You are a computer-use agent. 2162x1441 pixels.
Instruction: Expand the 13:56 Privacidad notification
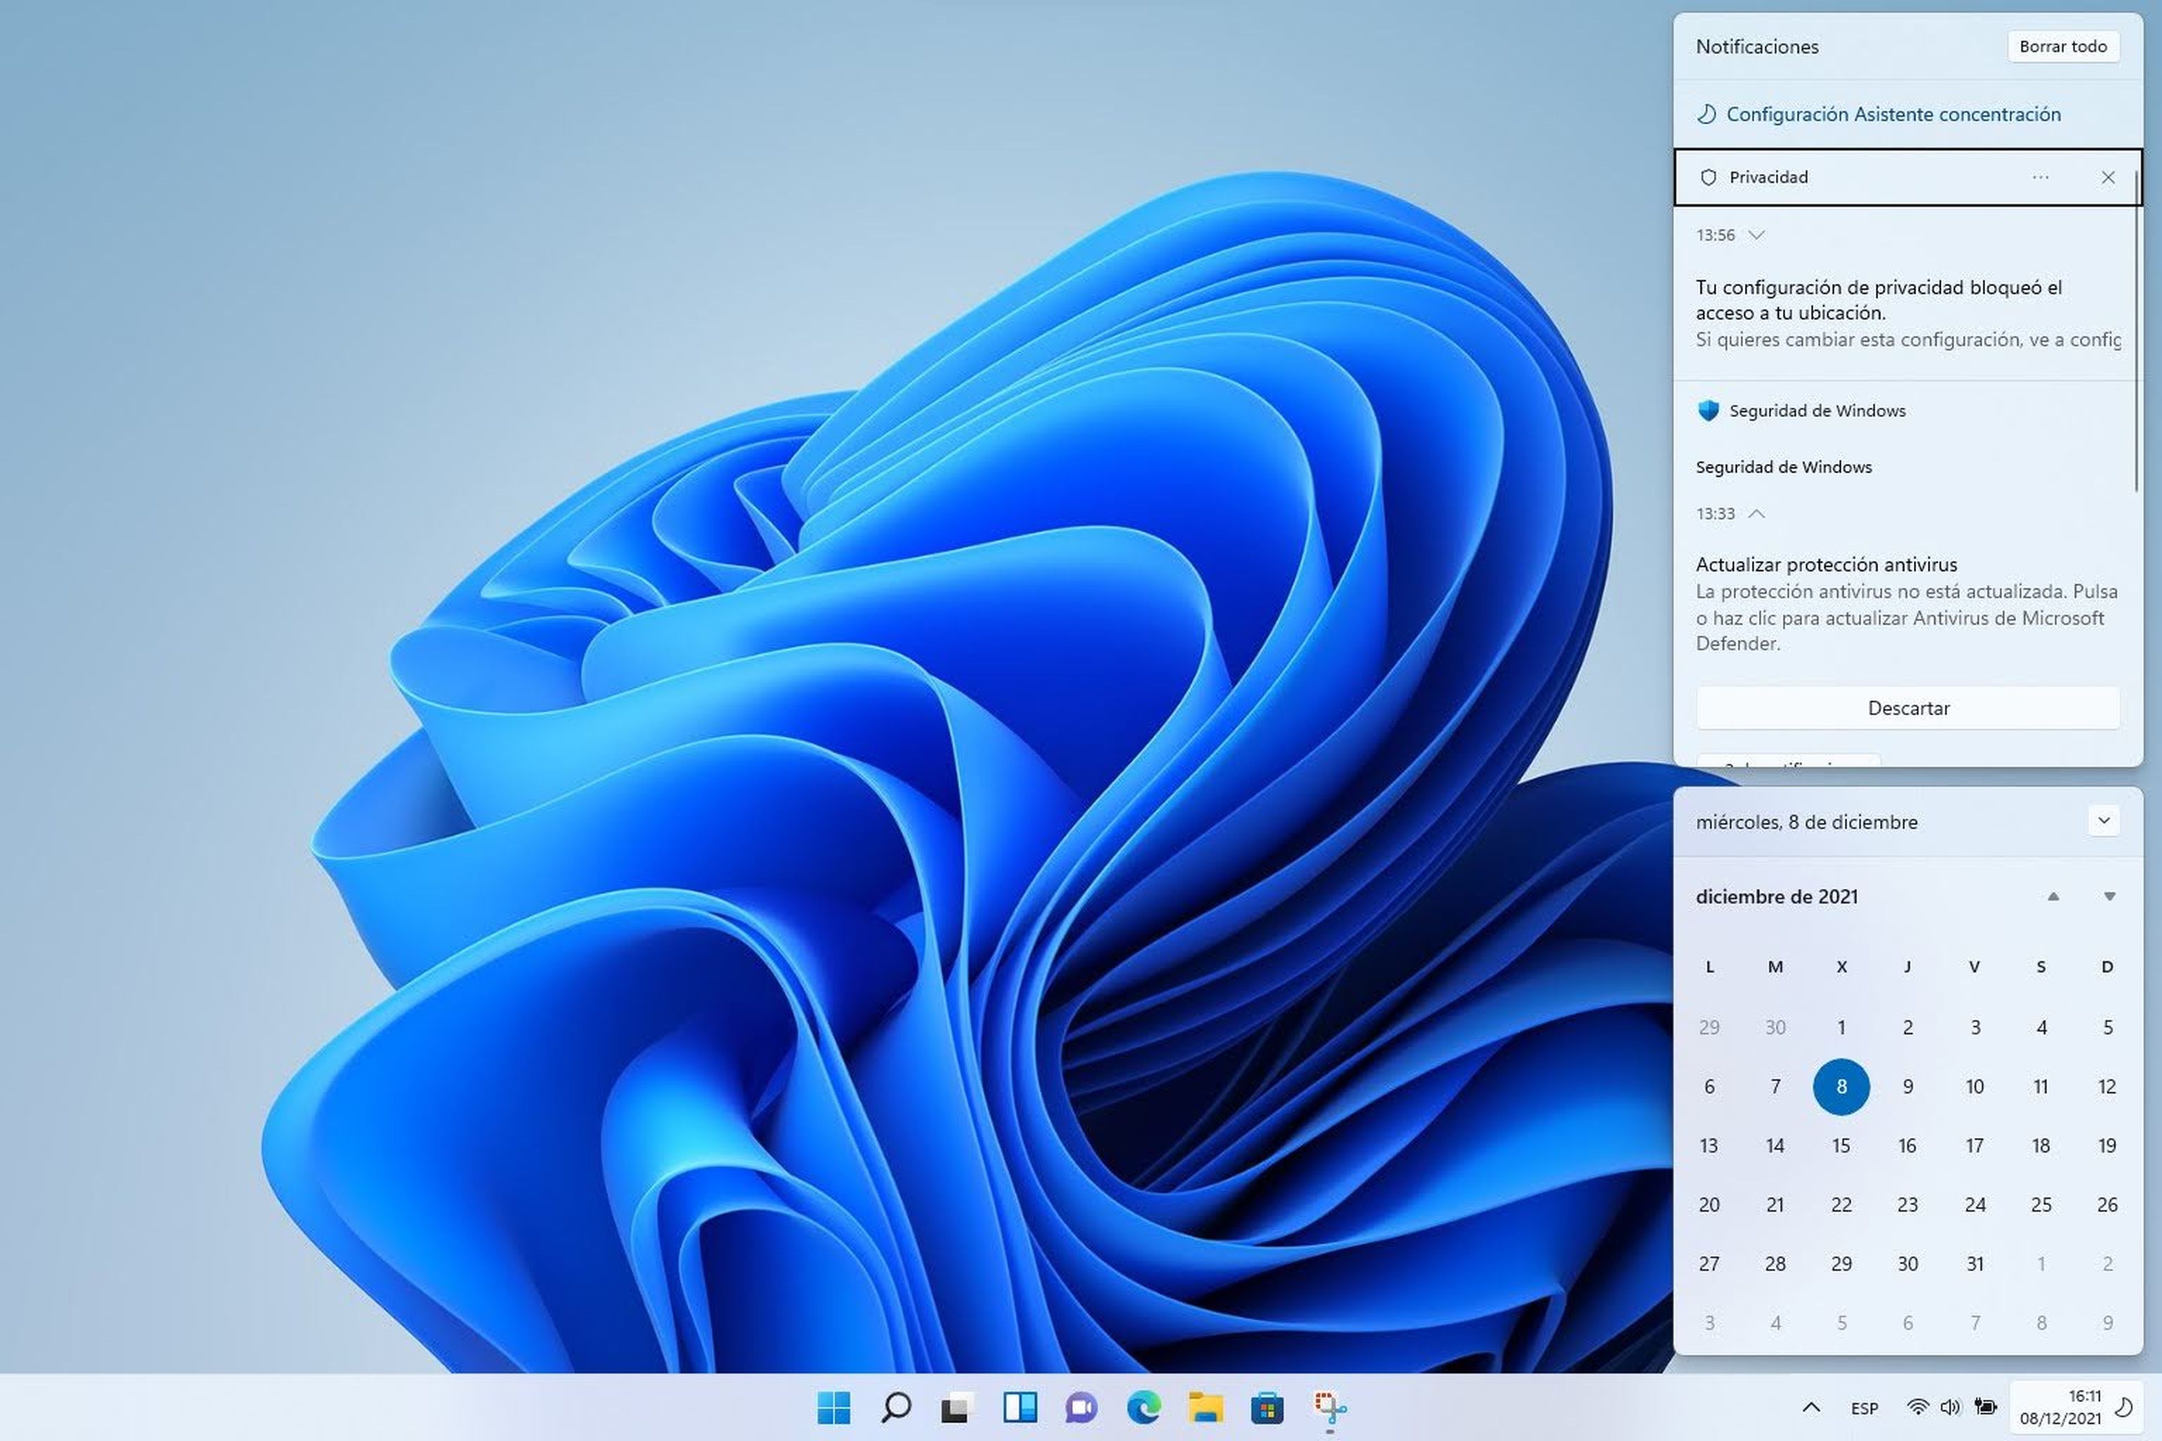pyautogui.click(x=1755, y=235)
